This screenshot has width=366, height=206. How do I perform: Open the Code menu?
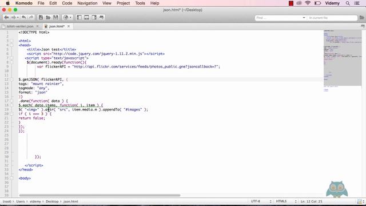point(67,3)
